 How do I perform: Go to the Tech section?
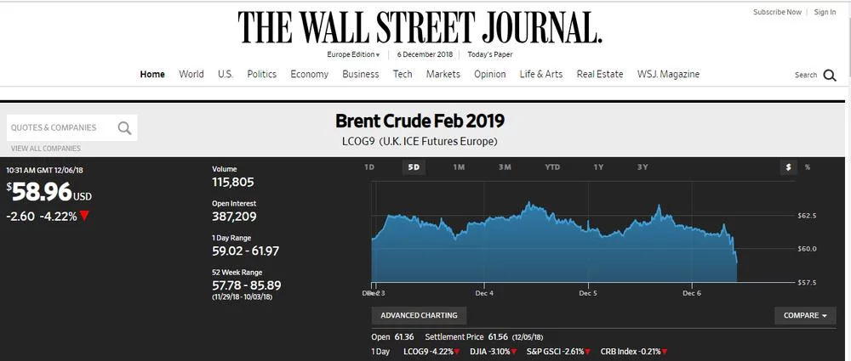coord(403,74)
